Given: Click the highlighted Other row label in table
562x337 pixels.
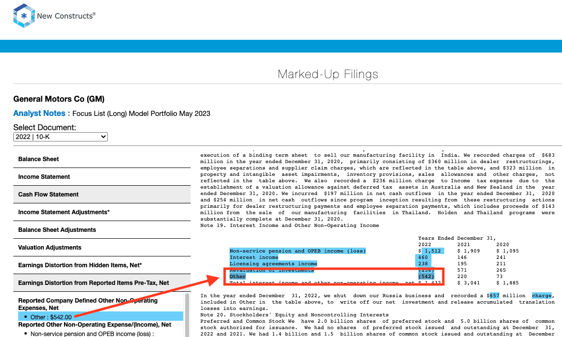Looking at the screenshot, I should pos(237,277).
